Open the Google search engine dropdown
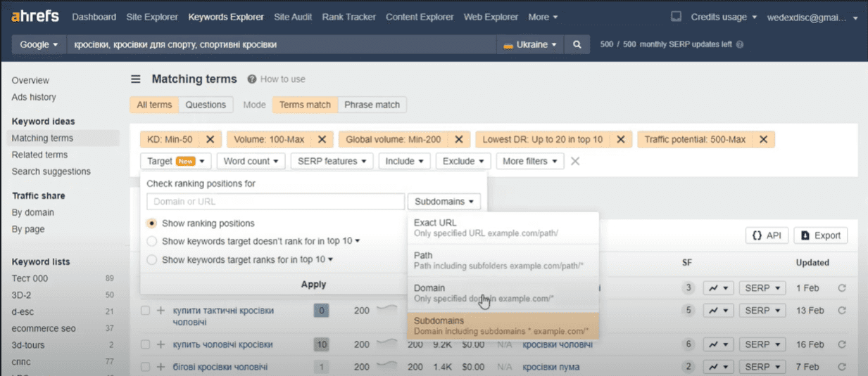Viewport: 868px width, 376px height. click(39, 44)
